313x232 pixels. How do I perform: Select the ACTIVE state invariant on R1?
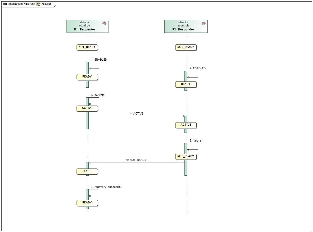click(x=87, y=108)
